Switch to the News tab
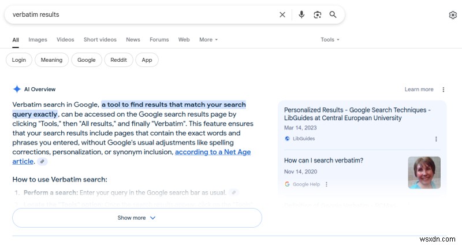This screenshot has width=462, height=245. 133,39
